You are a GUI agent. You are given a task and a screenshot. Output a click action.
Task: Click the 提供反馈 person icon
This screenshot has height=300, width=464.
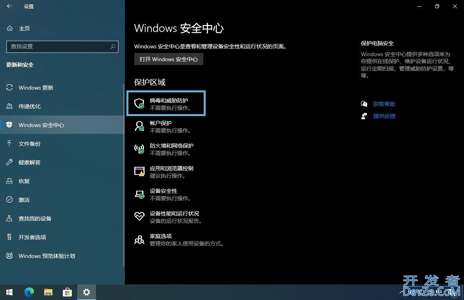point(364,116)
